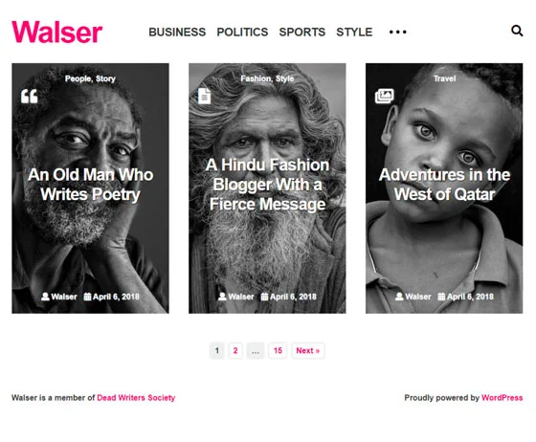
Task: Click the Next » pagination button
Action: tap(308, 350)
